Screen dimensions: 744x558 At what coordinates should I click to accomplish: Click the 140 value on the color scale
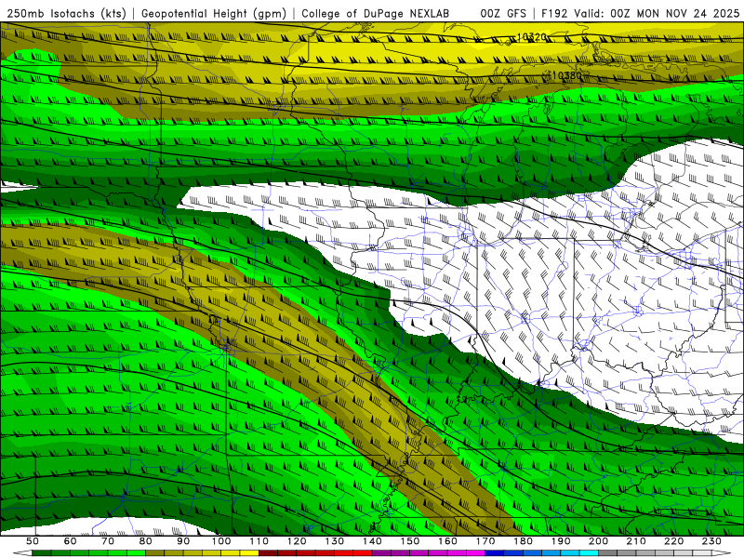click(372, 541)
